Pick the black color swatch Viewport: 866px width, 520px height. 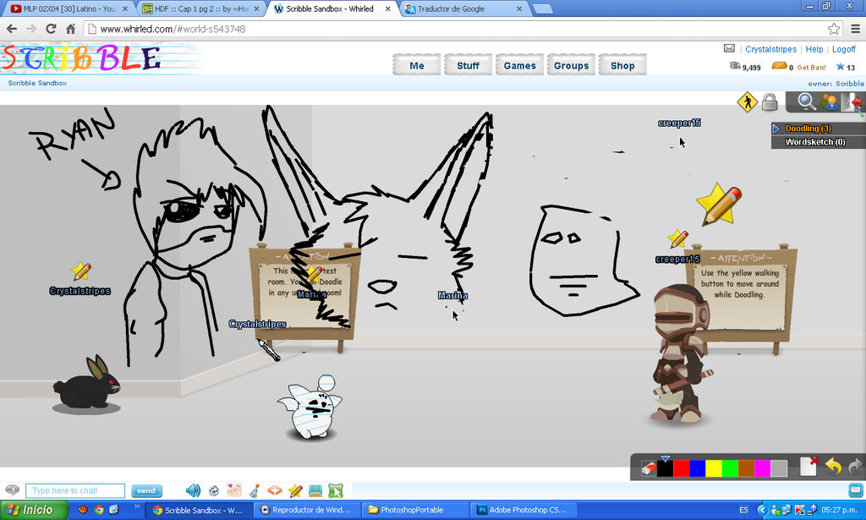[x=665, y=468]
